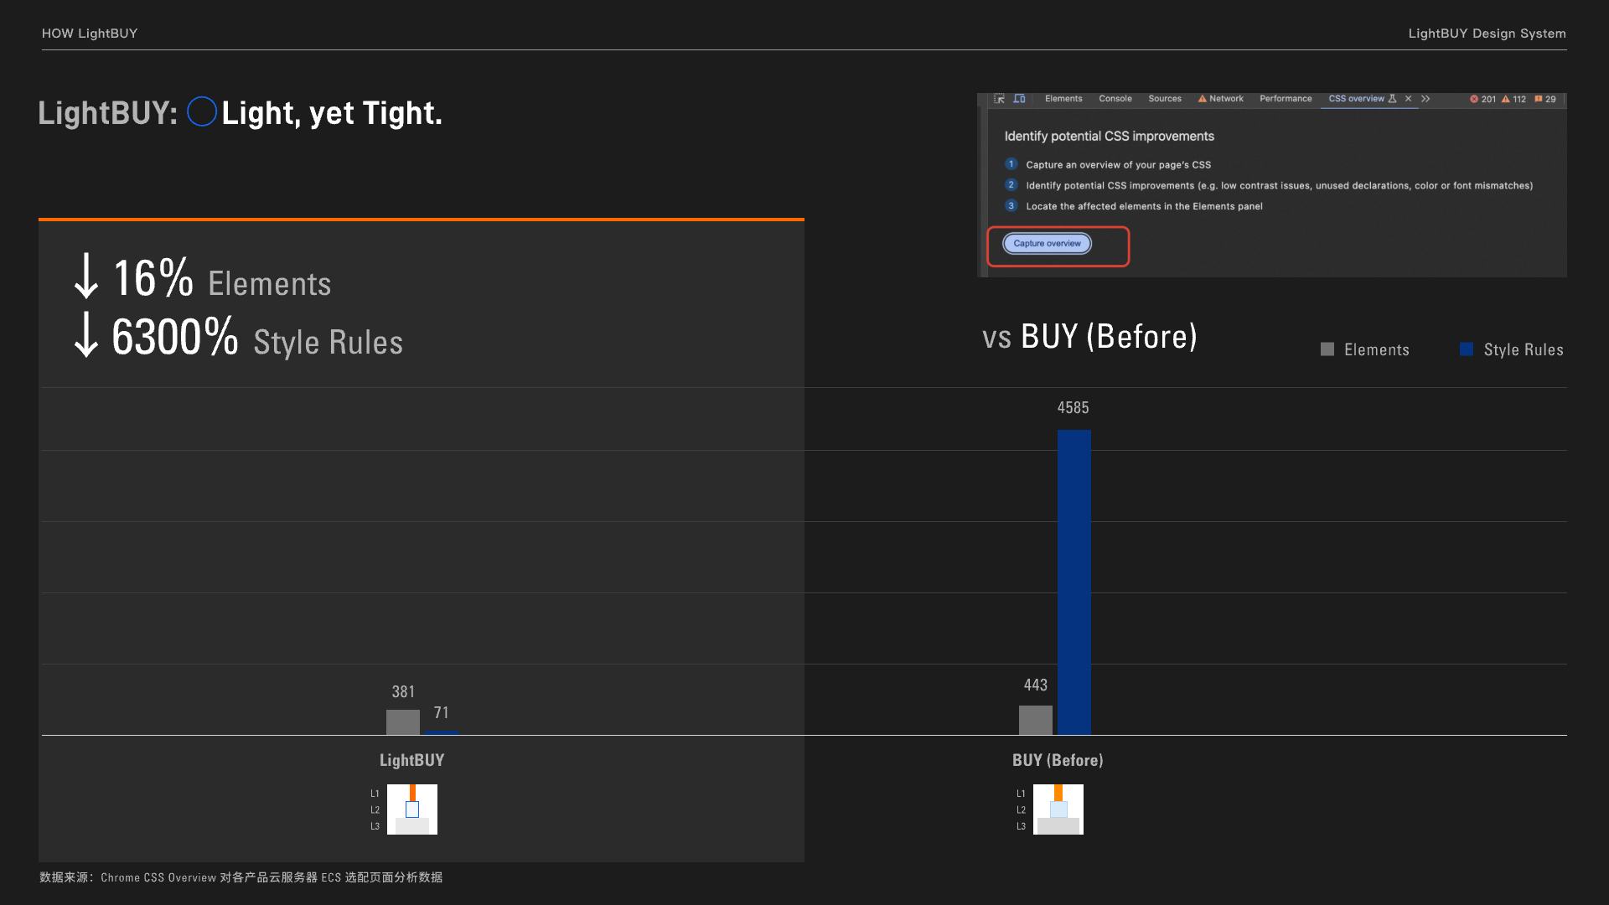This screenshot has width=1609, height=905.
Task: Close the CSS overview tab with the X icon
Action: (1409, 99)
